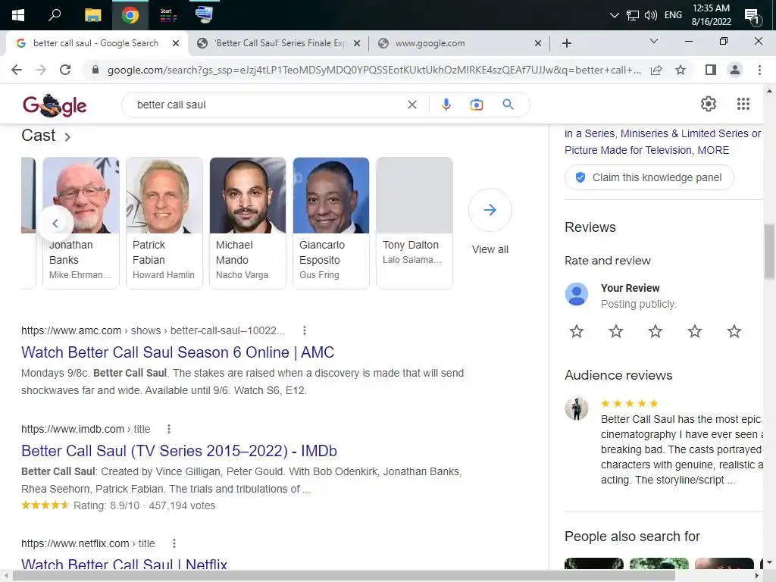This screenshot has width=776, height=582.
Task: Click the Audience reviews heading
Action: point(618,375)
